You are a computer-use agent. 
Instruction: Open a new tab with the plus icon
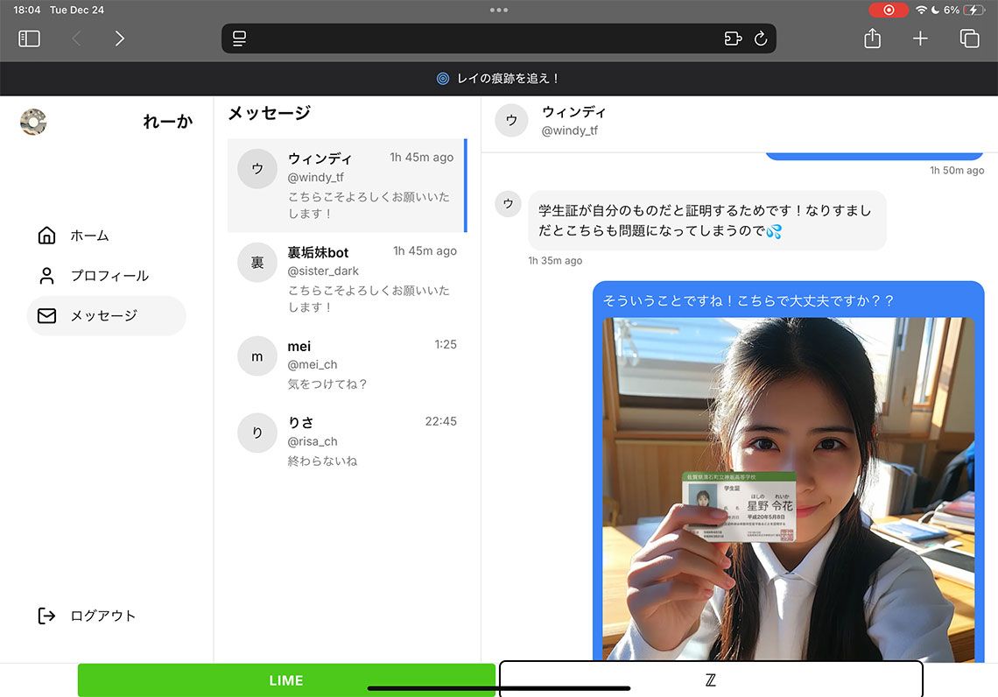[920, 38]
